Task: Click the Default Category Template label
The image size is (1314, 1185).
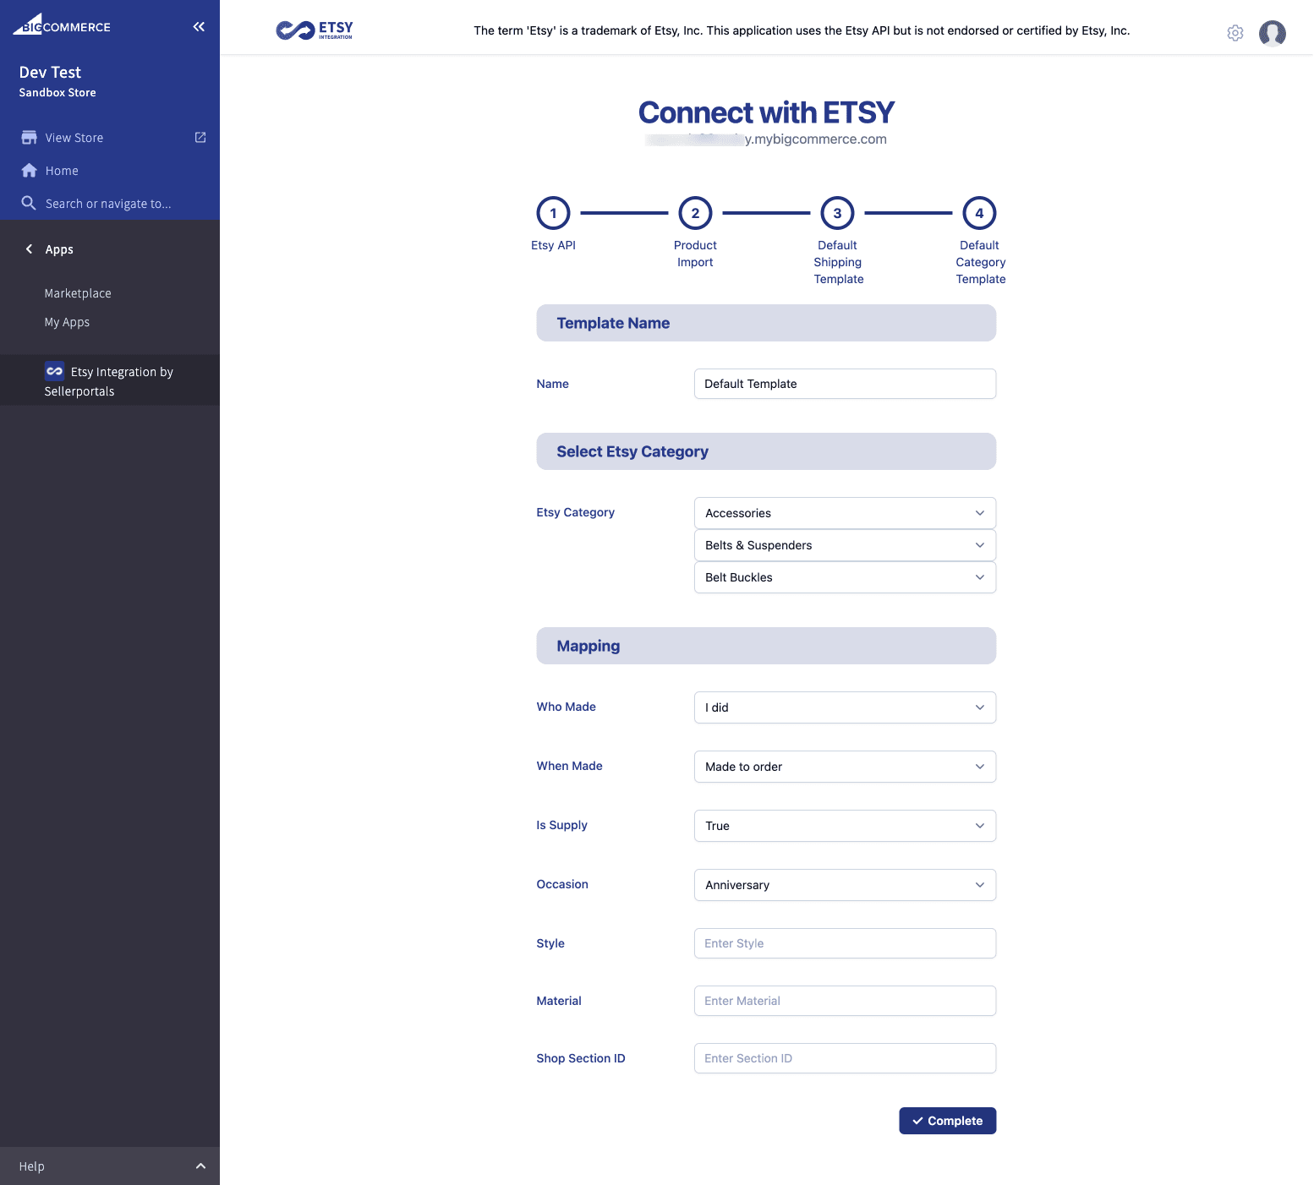Action: point(981,262)
